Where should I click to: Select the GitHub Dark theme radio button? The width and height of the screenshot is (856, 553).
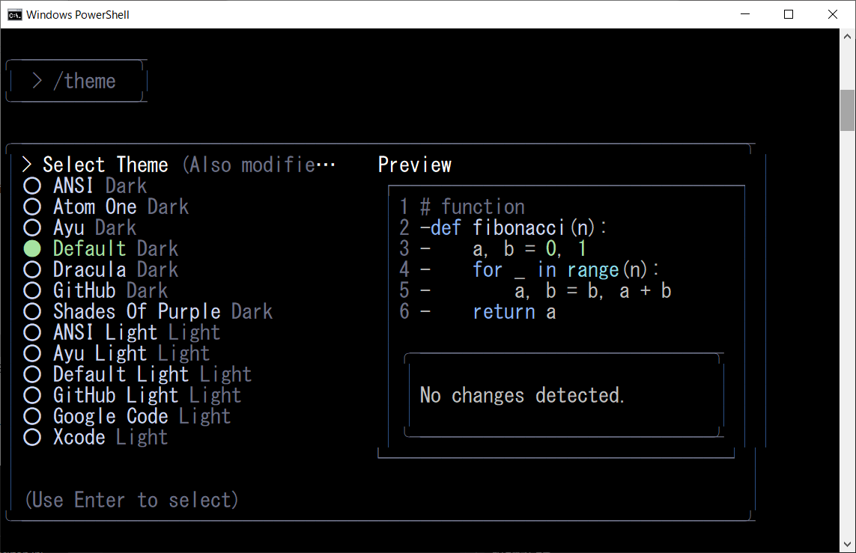coord(32,290)
